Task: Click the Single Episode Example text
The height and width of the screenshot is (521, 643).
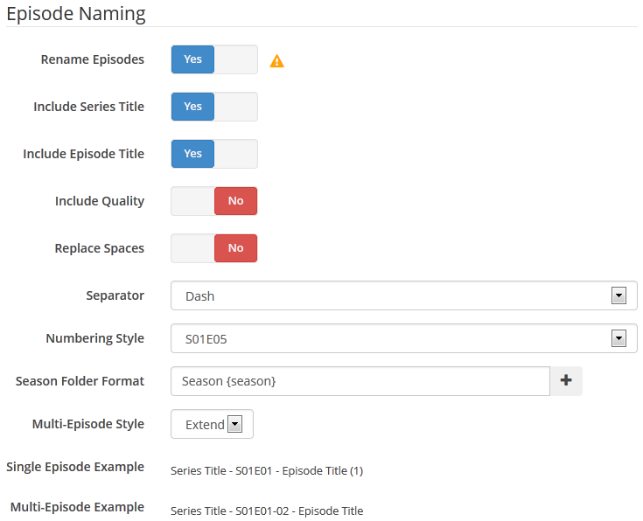Action: click(267, 470)
